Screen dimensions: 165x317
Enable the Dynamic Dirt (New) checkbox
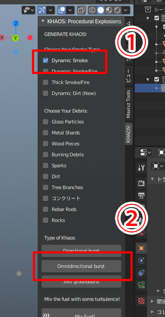(46, 93)
